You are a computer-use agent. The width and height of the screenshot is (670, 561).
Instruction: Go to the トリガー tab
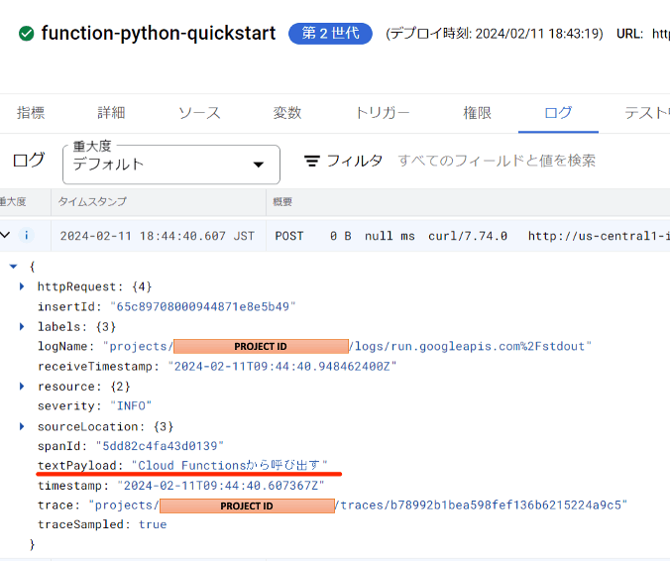(x=382, y=113)
